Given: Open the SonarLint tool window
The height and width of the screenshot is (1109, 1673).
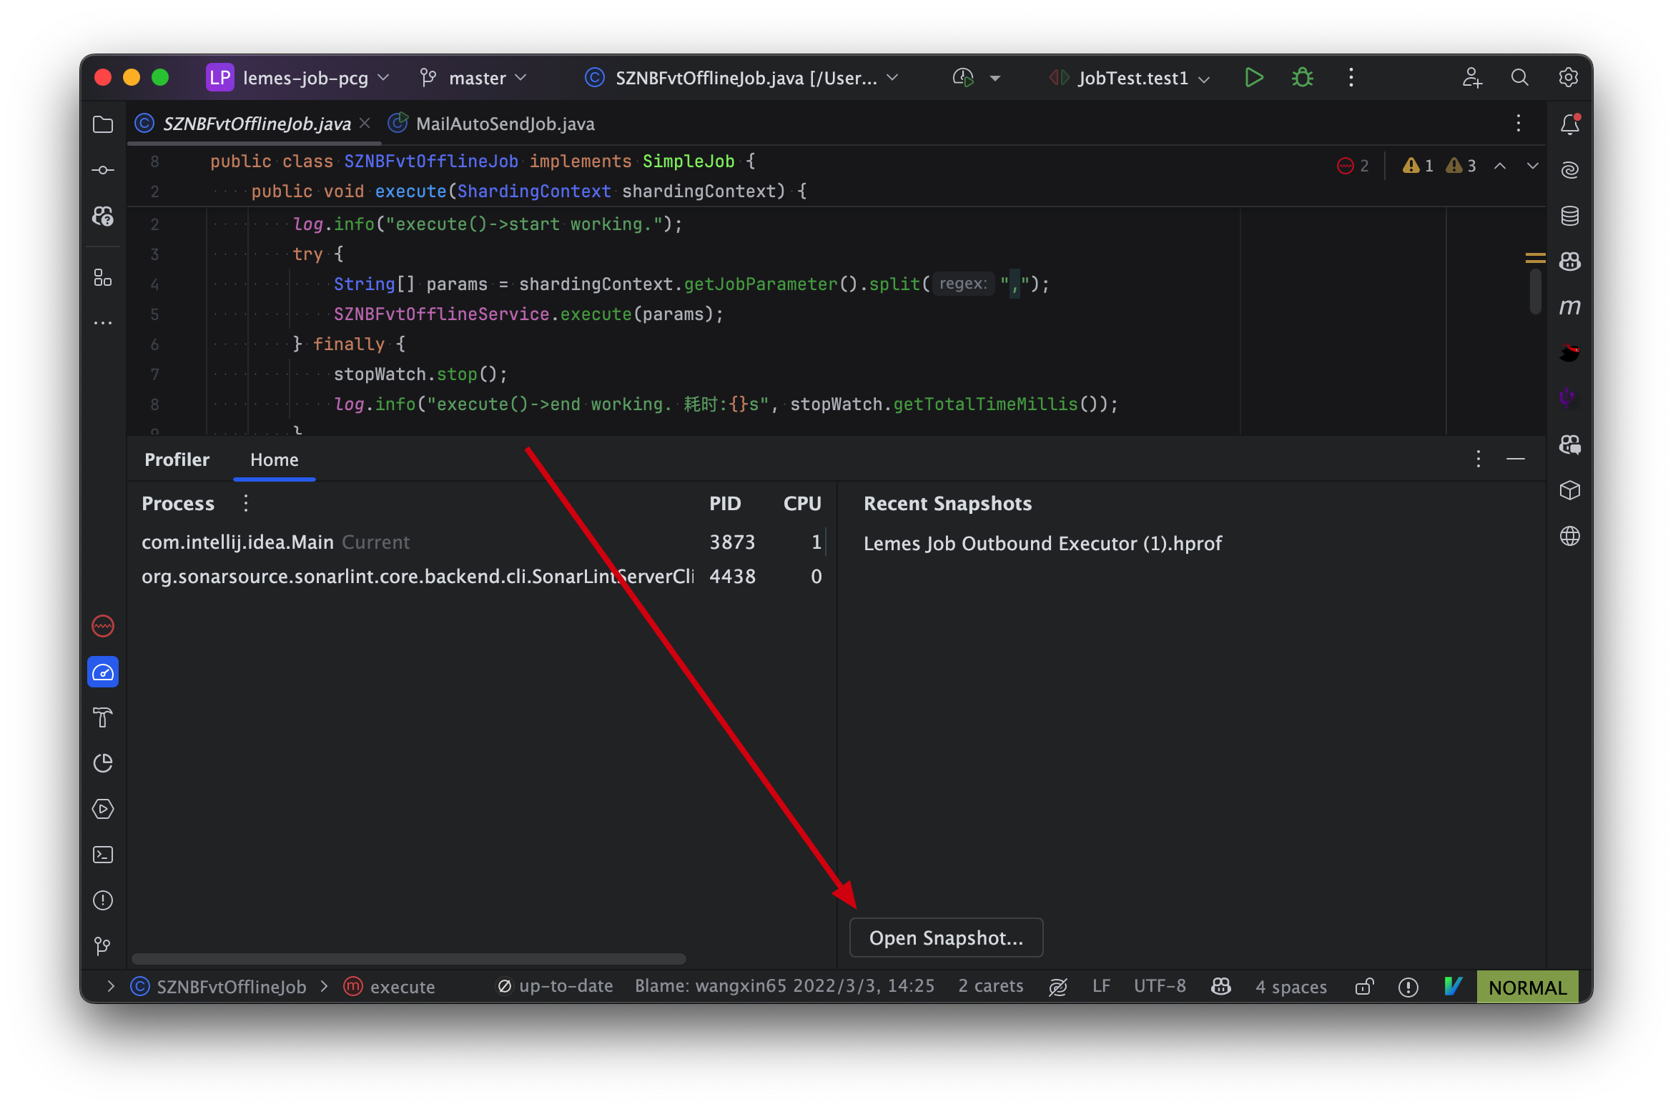Looking at the screenshot, I should (103, 626).
